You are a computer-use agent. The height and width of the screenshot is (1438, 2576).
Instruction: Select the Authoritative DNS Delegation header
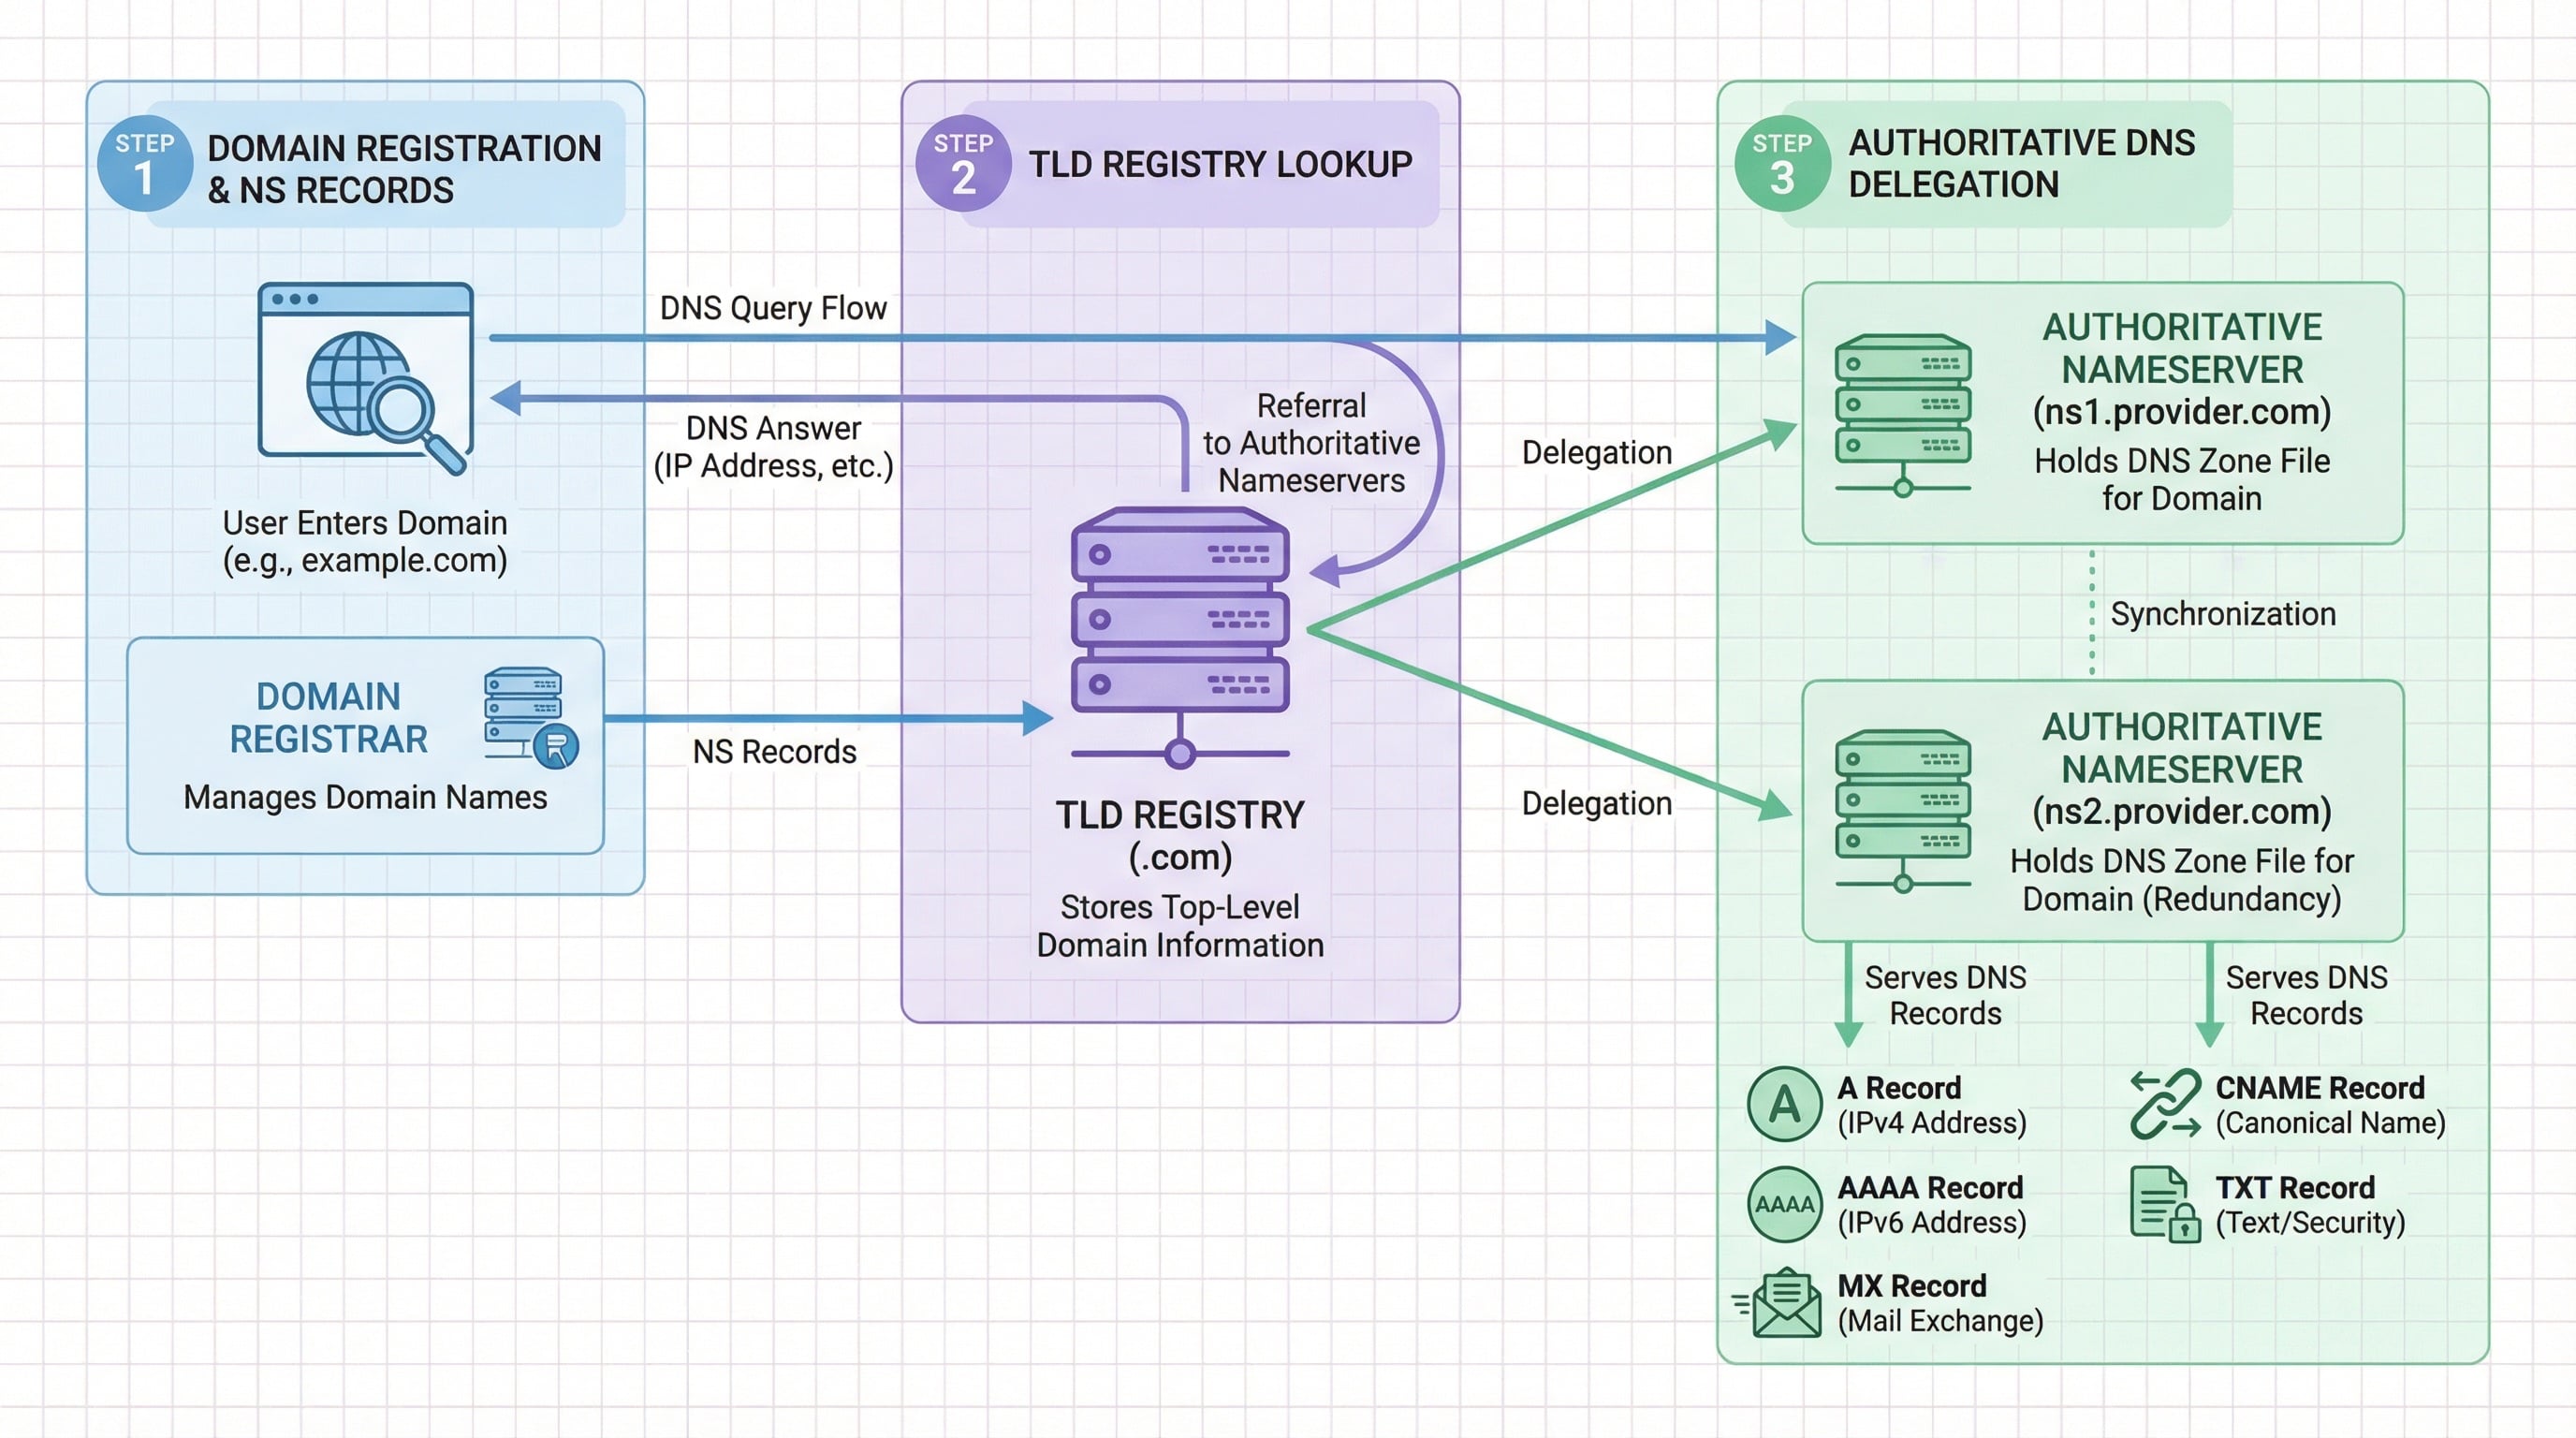2022,163
